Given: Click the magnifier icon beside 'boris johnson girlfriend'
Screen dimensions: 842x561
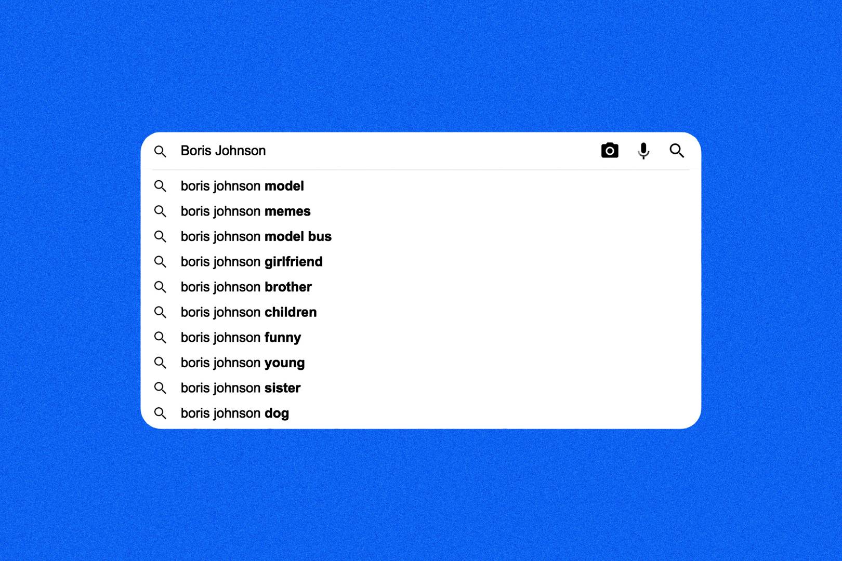Looking at the screenshot, I should click(x=161, y=262).
